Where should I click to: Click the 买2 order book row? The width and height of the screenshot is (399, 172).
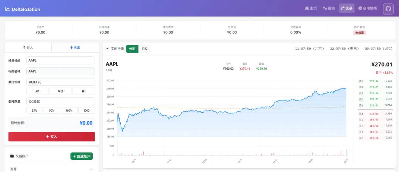pyautogui.click(x=375, y=119)
